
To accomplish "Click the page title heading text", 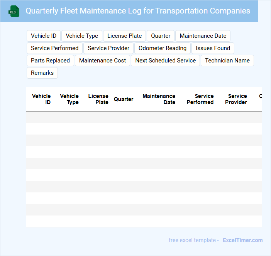I will (x=138, y=11).
